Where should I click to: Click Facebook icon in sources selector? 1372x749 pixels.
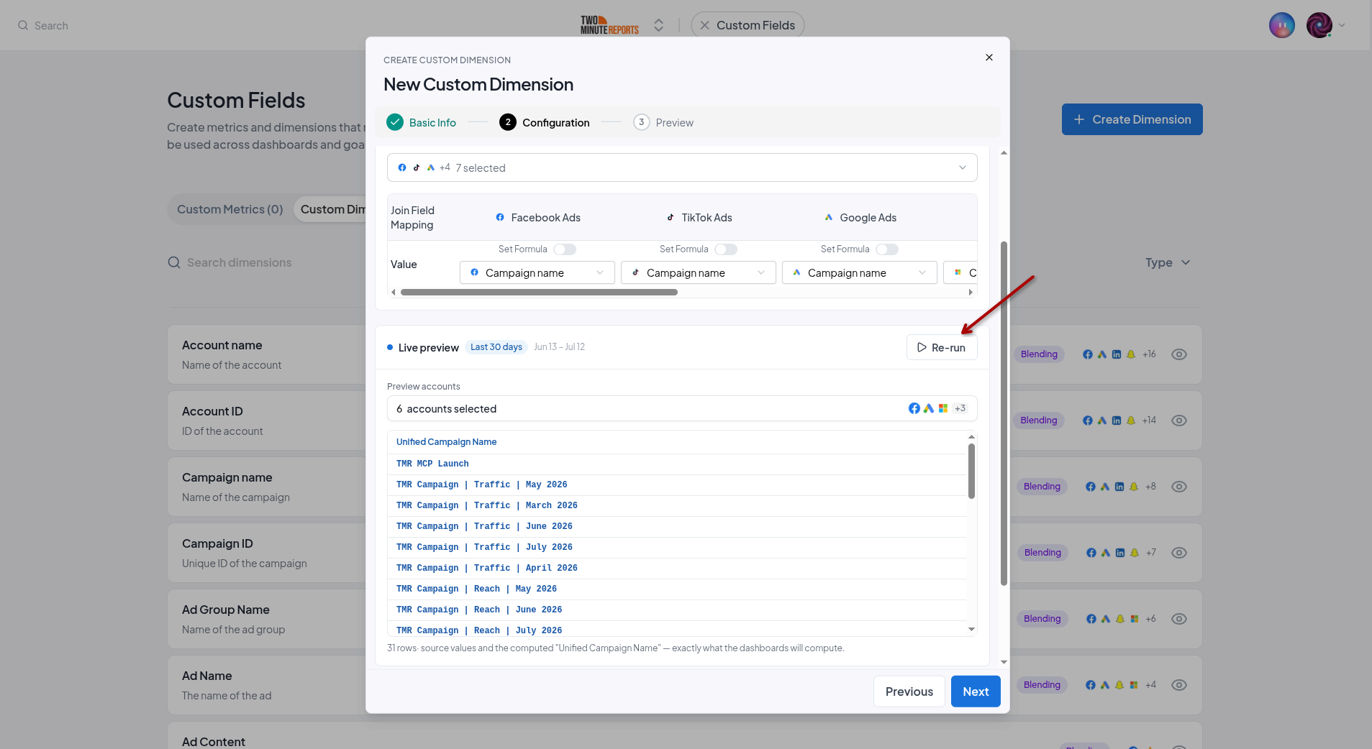tap(402, 167)
